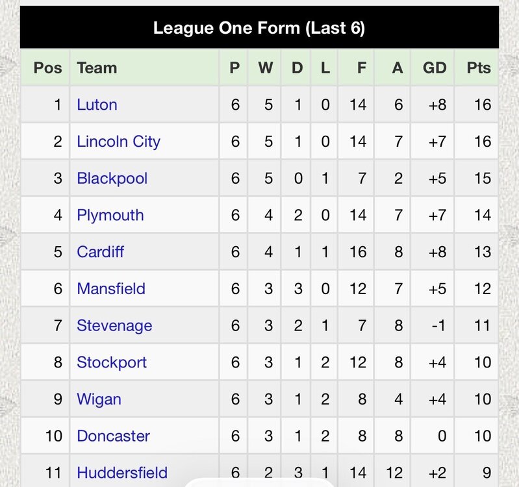Open the Plymouth team link

[110, 216]
